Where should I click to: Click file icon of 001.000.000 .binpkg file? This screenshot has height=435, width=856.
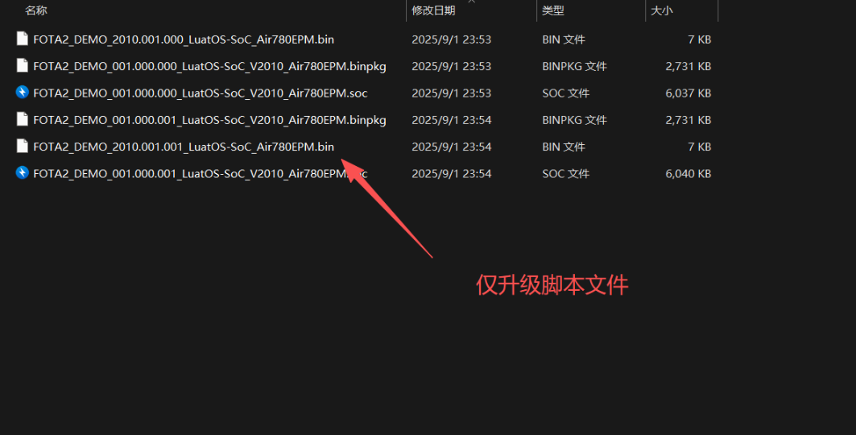23,65
